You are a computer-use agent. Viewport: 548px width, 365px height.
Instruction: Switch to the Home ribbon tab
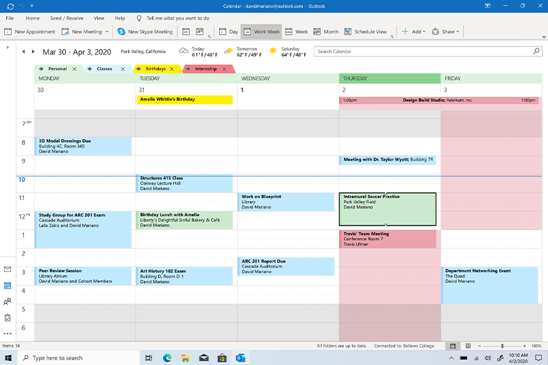pos(32,18)
